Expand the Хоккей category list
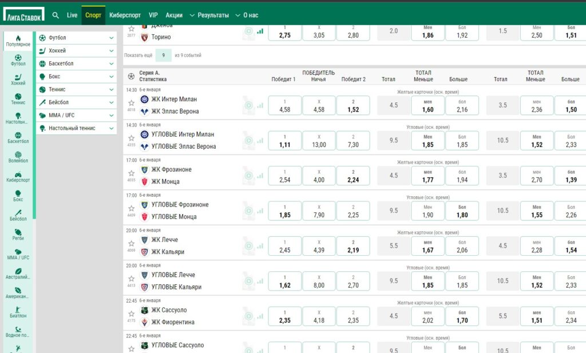The image size is (586, 353). pyautogui.click(x=112, y=51)
